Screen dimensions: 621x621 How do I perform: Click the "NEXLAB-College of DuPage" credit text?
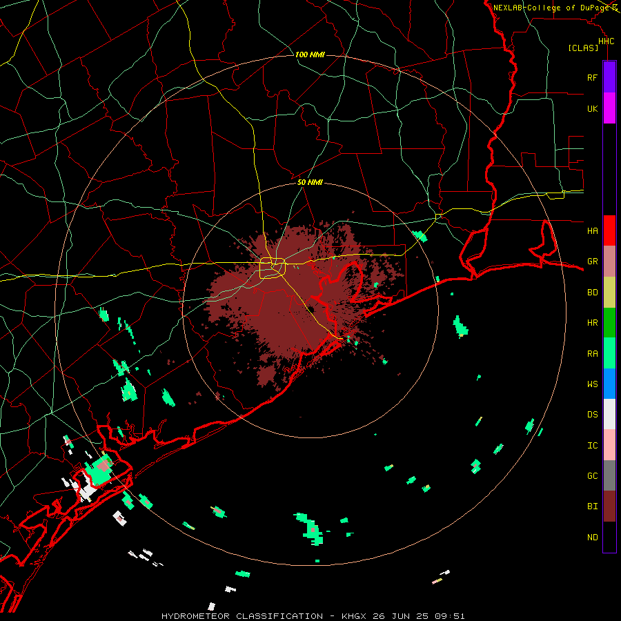pyautogui.click(x=551, y=8)
